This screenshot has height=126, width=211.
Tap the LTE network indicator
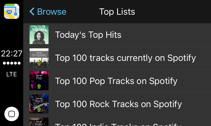[x=12, y=74]
